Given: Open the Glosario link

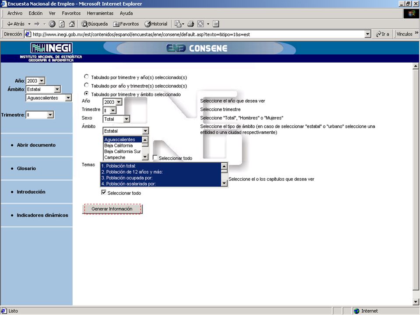Looking at the screenshot, I should 26,168.
